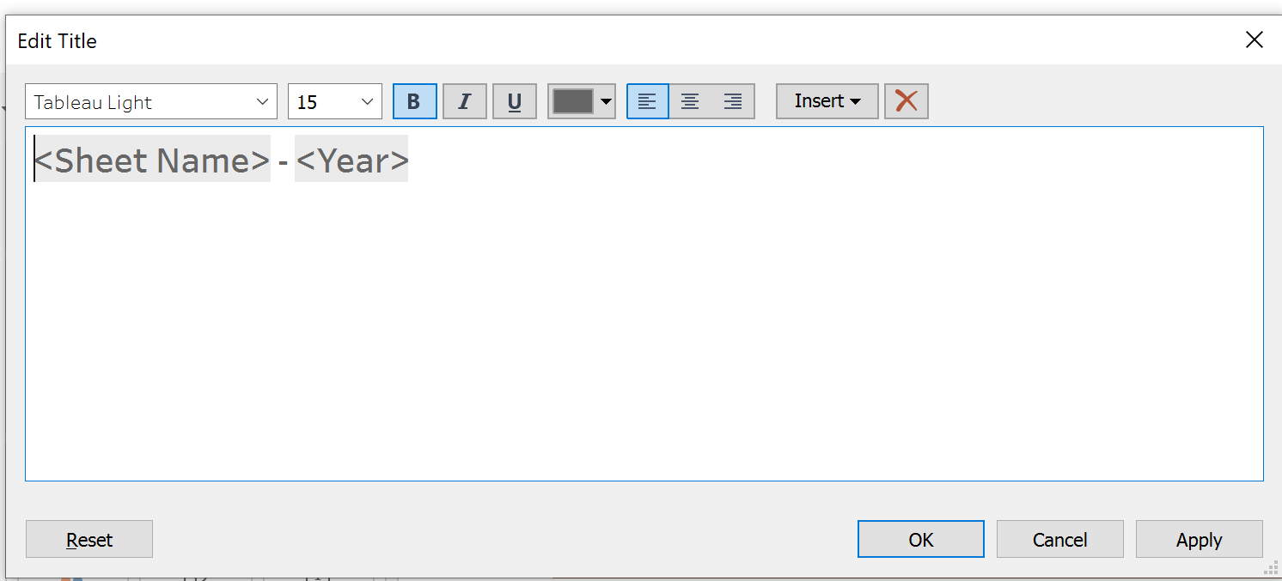Click the <Year> field token
Image resolution: width=1282 pixels, height=581 pixels.
point(351,160)
